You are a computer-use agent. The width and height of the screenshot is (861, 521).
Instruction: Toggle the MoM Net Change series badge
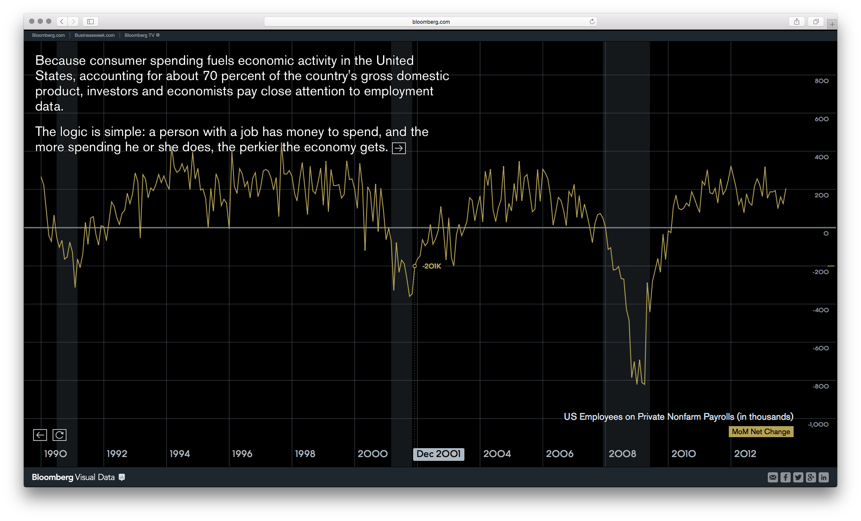click(761, 432)
